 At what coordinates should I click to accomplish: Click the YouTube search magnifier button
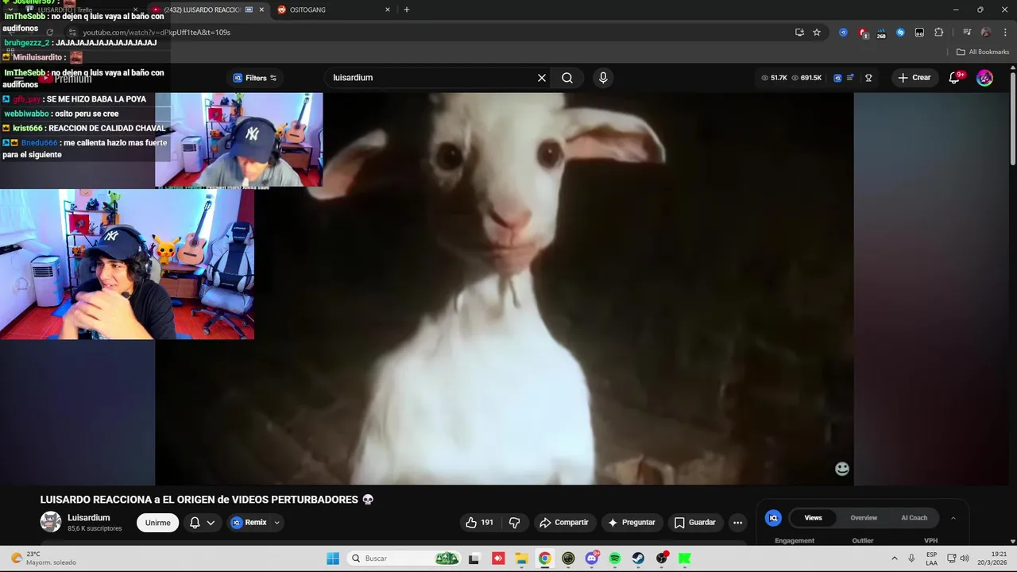(567, 78)
